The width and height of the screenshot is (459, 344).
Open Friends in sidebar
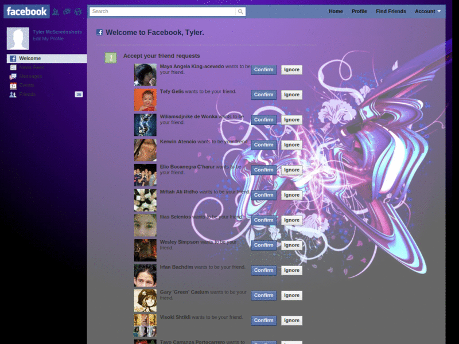(x=27, y=94)
